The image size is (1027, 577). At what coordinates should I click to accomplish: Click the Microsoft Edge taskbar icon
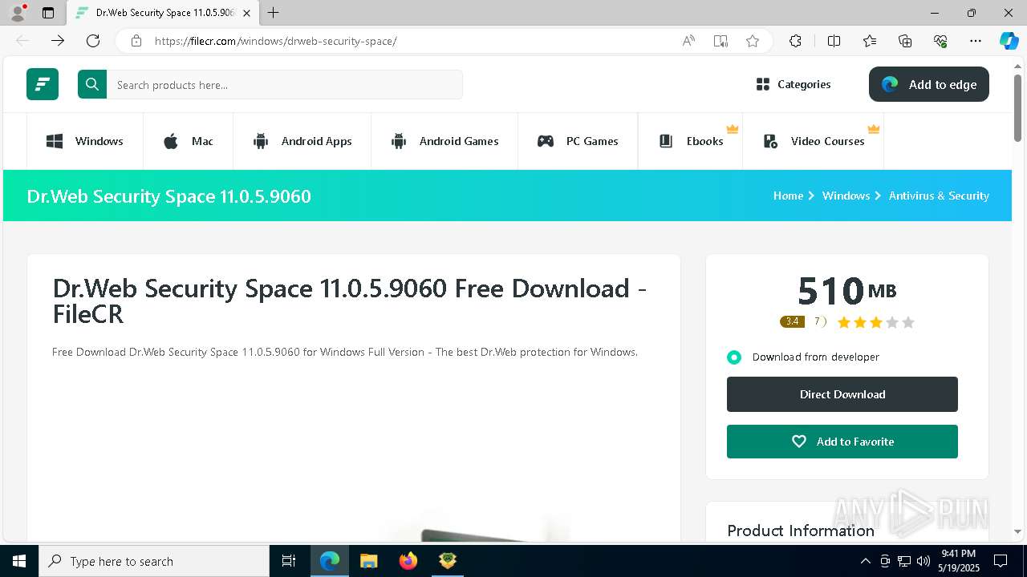click(330, 561)
